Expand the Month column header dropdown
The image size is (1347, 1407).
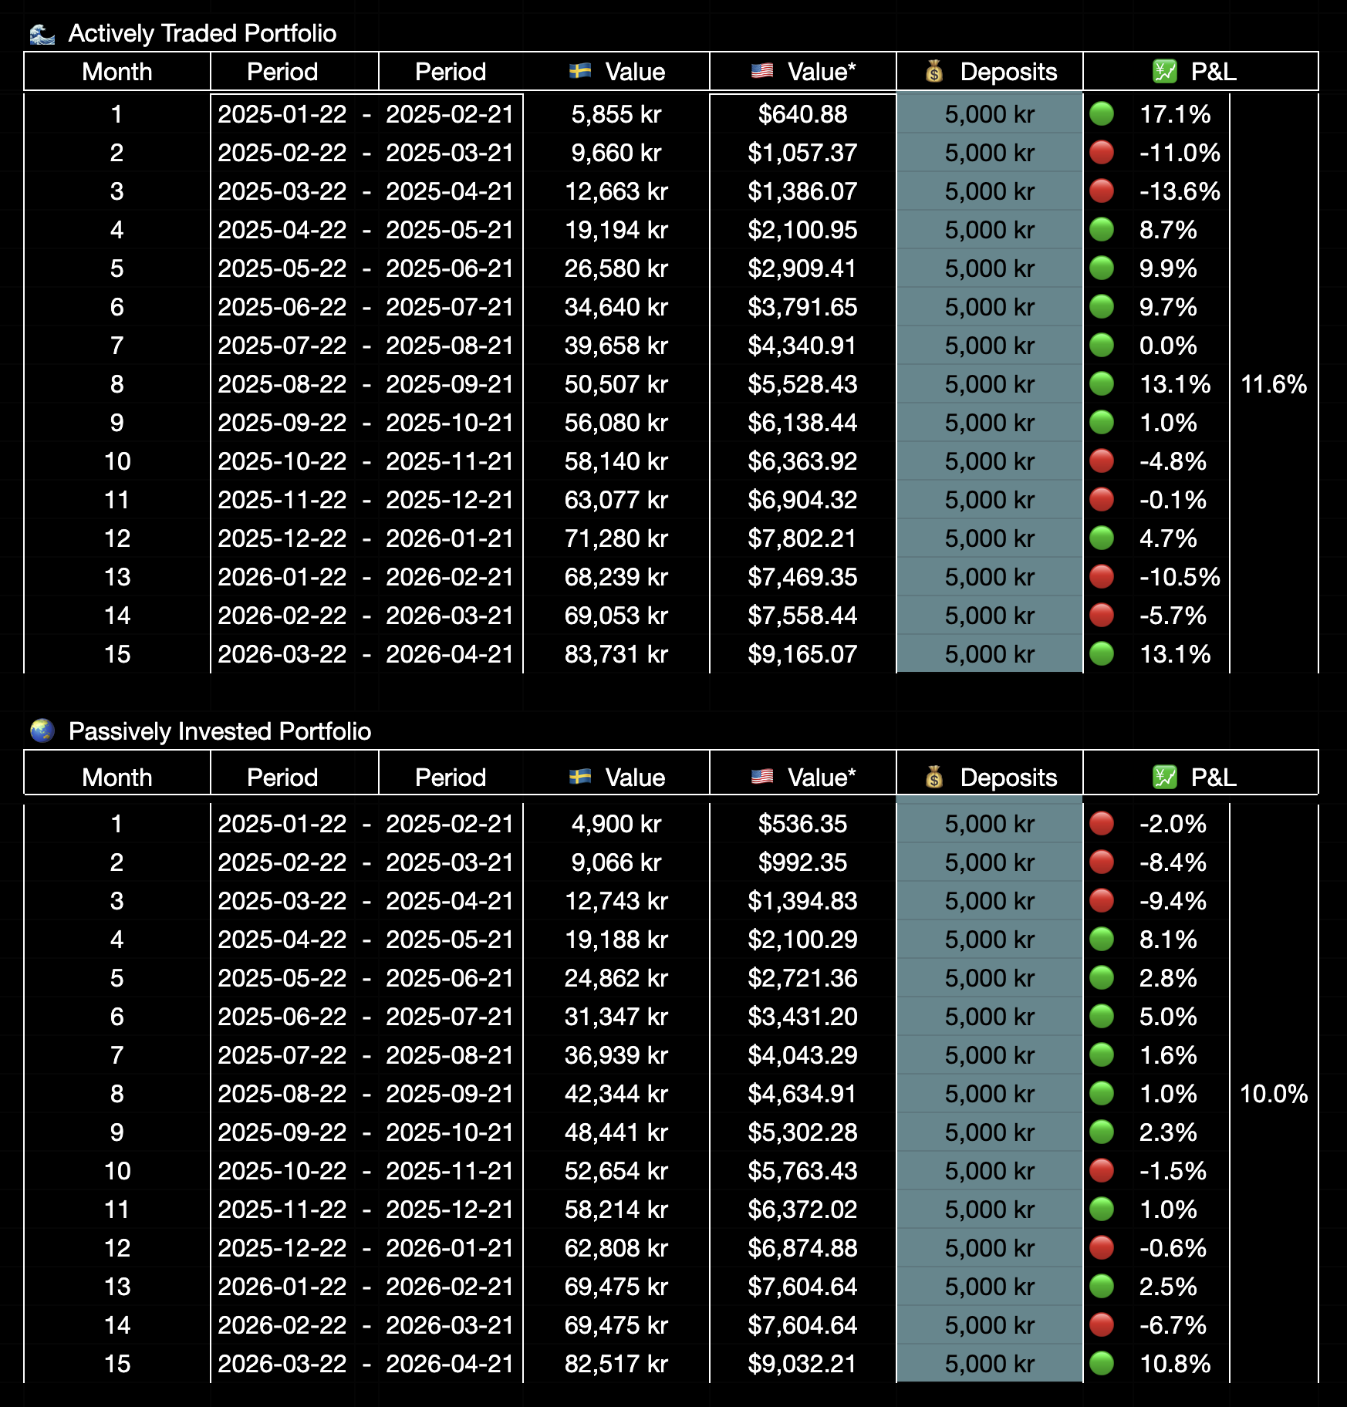(116, 71)
